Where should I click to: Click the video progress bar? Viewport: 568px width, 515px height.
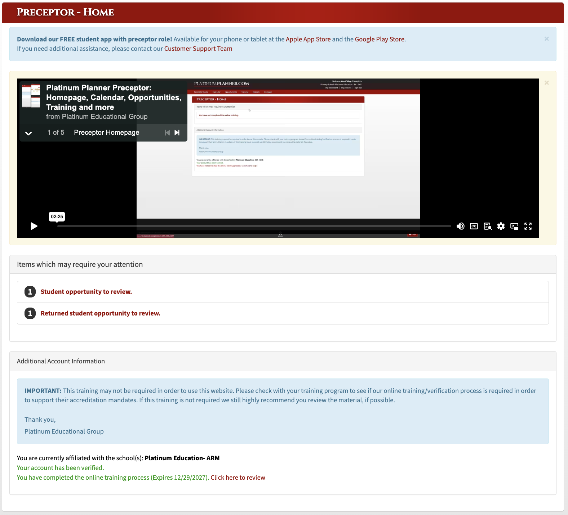[x=254, y=226]
